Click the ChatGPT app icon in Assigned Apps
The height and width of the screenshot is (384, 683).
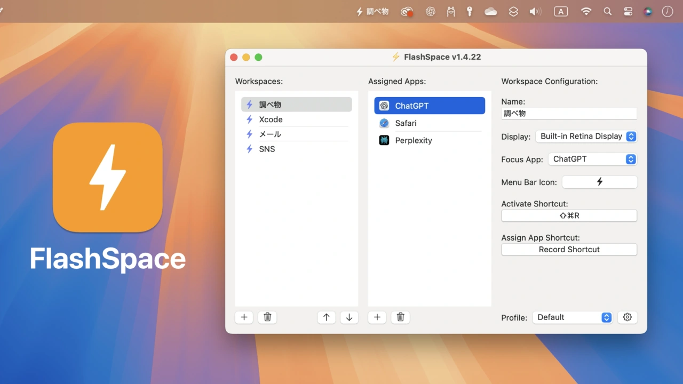tap(384, 106)
